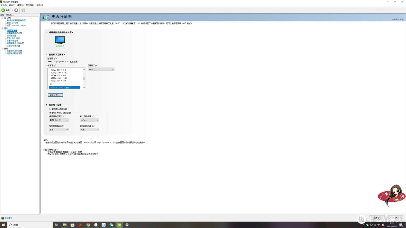
Task: Select the 720 × 480 resolution row
Action: (59, 72)
